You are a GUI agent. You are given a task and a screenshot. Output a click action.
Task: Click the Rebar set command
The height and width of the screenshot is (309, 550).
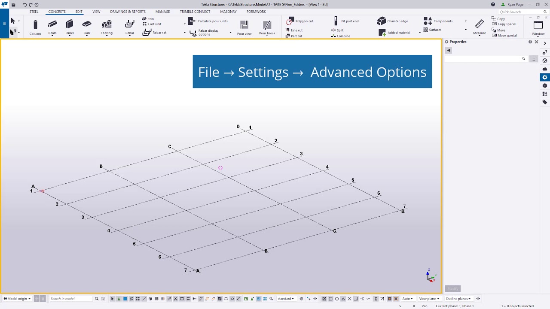(x=155, y=33)
